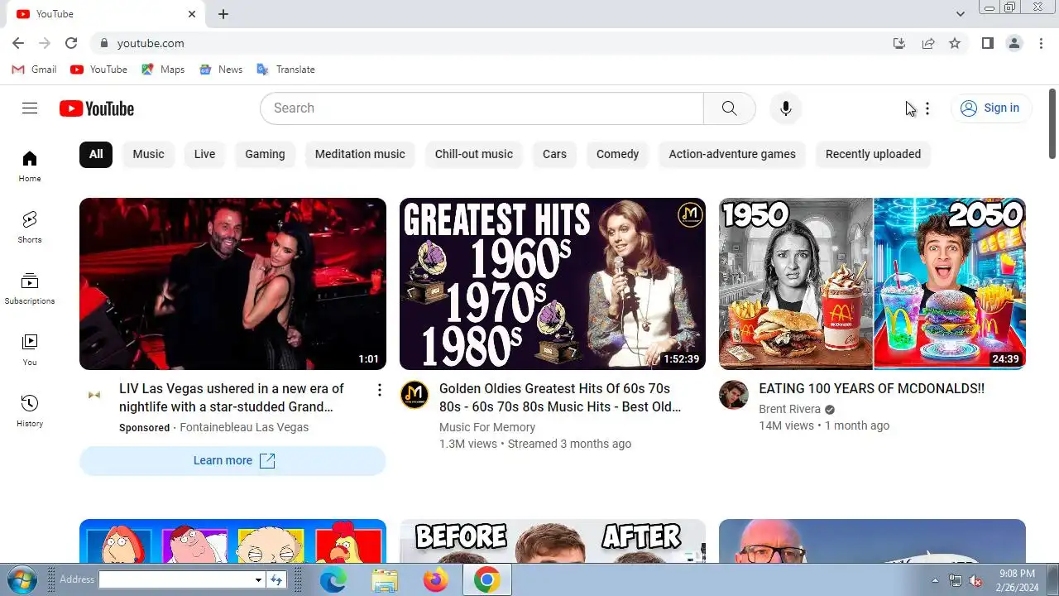Open Gmail bookmark
Image resolution: width=1059 pixels, height=596 pixels.
[34, 70]
